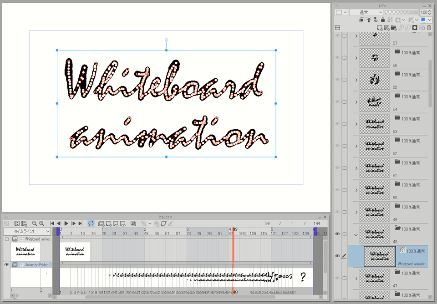This screenshot has width=437, height=304.
Task: Click the current frame number field 99
Action: tap(267, 223)
